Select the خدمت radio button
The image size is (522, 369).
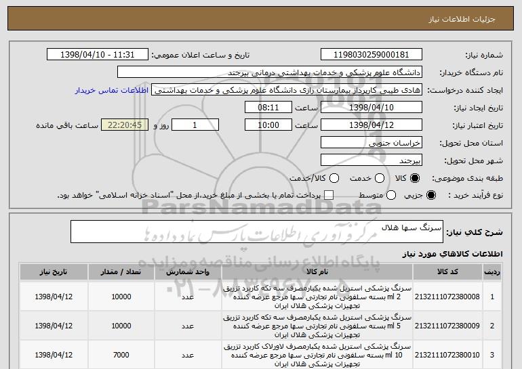coord(380,178)
